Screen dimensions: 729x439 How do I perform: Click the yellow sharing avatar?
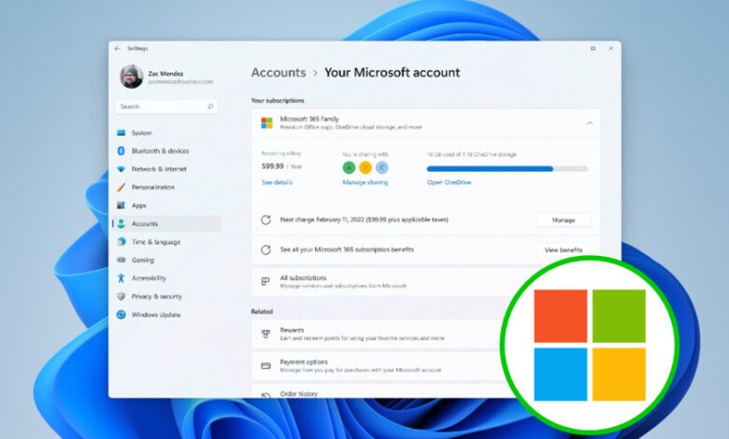(365, 167)
